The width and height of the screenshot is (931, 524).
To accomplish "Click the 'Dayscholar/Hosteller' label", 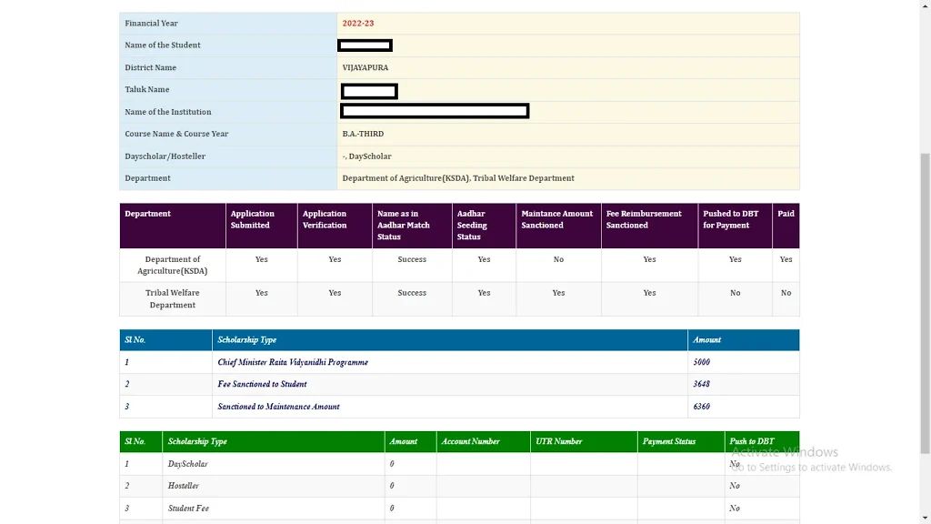I will tap(165, 156).
